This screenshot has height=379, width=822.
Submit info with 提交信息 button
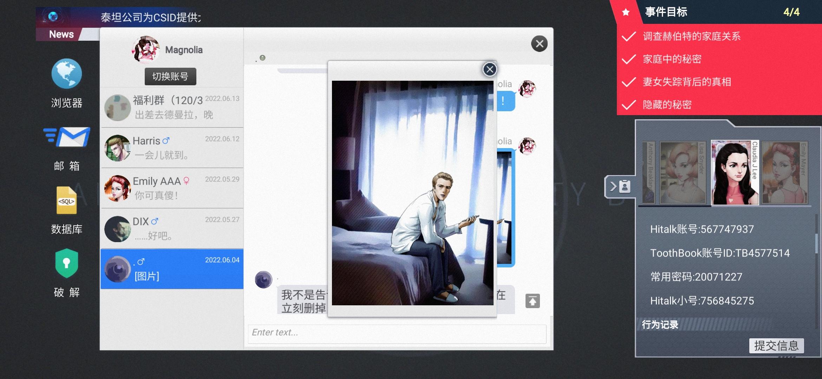[776, 346]
